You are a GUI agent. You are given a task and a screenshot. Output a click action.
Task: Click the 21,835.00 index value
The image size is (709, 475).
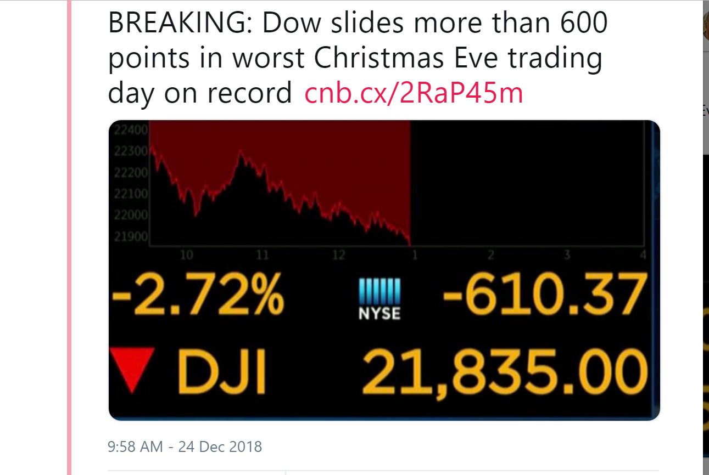pyautogui.click(x=501, y=369)
